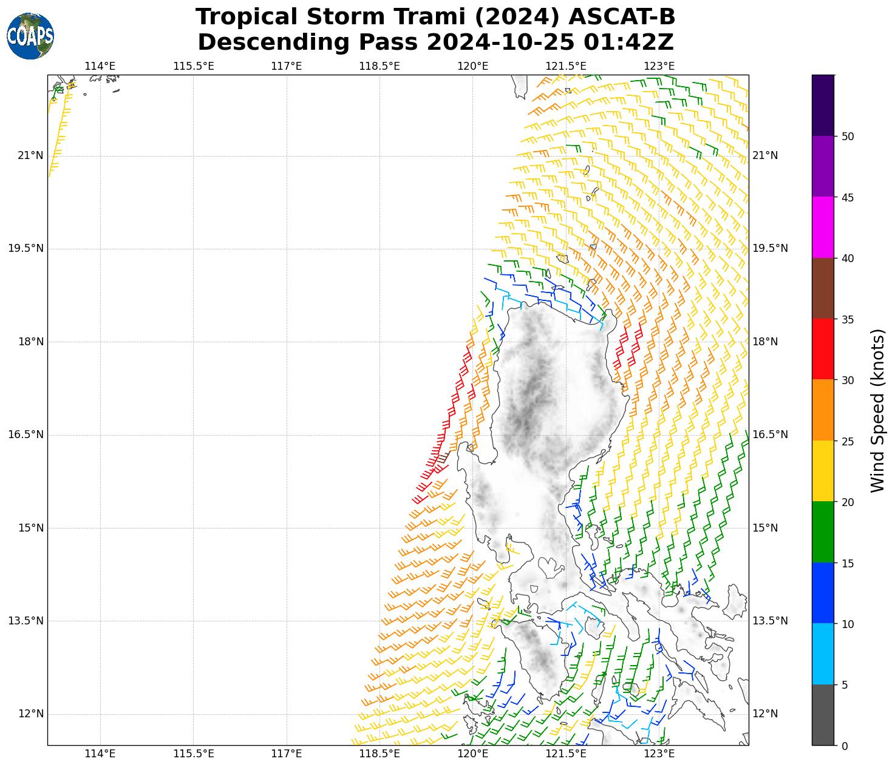
Task: Click the 12°N label on the right axis
Action: 765,714
